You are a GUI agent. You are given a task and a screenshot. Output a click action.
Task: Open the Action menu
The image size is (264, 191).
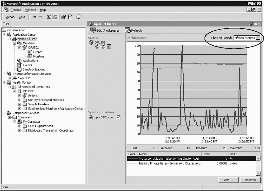point(10,17)
